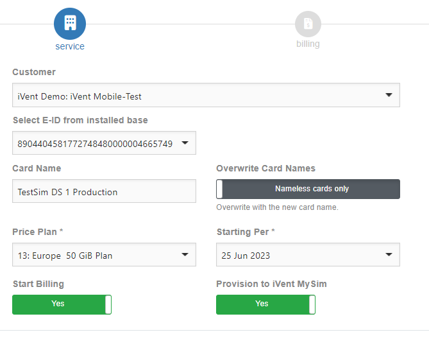Disable Provision to iVent MySim switch

click(265, 304)
